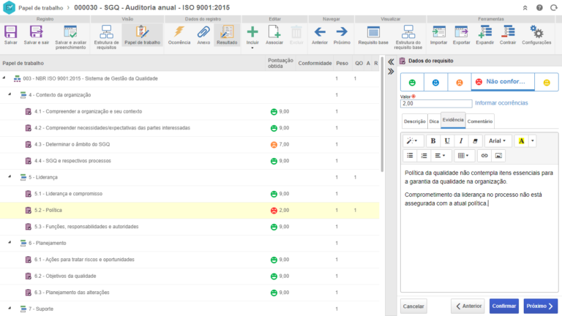Click the Informar ocorrências link

505,104
